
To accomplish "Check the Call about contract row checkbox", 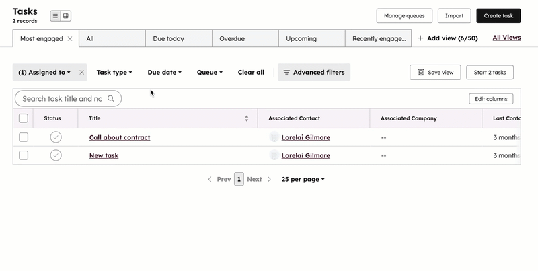I will (x=24, y=137).
